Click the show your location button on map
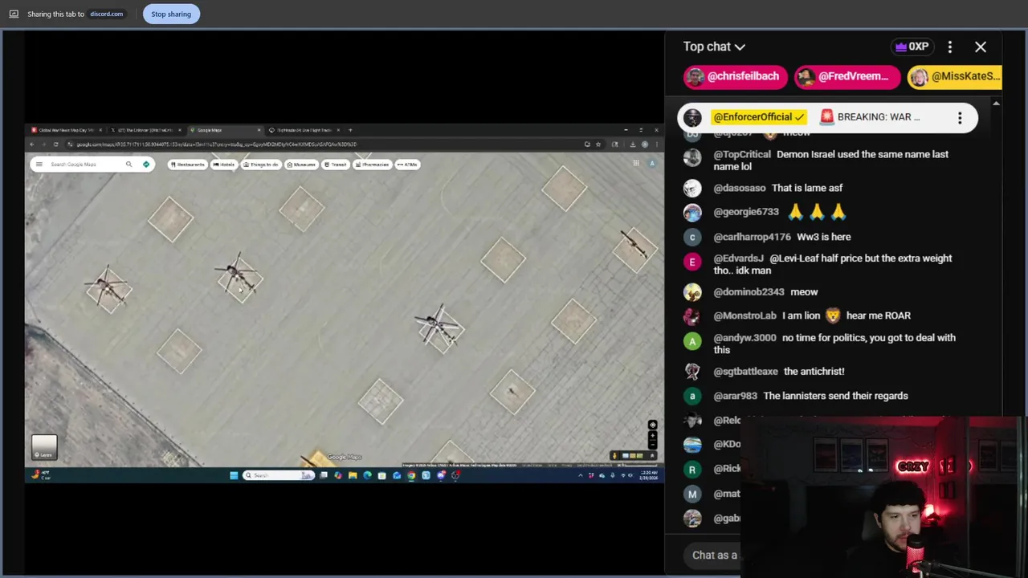This screenshot has width=1028, height=578. [652, 425]
